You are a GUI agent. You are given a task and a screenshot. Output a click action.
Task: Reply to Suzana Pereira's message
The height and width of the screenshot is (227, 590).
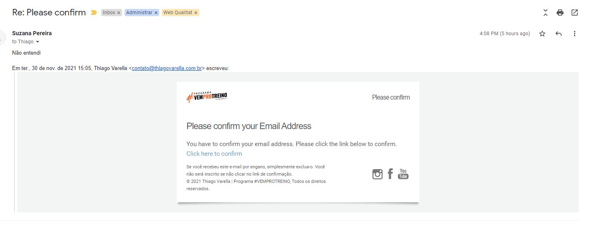(558, 34)
